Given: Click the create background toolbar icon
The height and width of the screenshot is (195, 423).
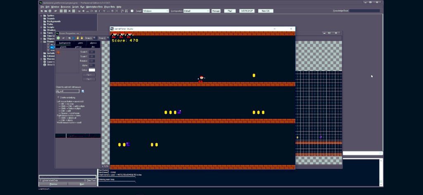Looking at the screenshot, I should pyautogui.click(x=88, y=11).
